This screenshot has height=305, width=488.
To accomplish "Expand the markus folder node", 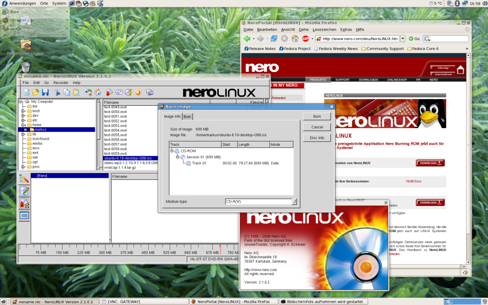I will coord(26,130).
